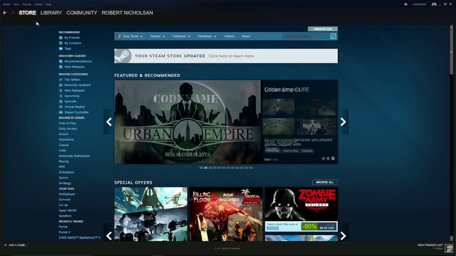Go to previous featured item with left arrow
This screenshot has height=256, width=456.
click(x=109, y=122)
